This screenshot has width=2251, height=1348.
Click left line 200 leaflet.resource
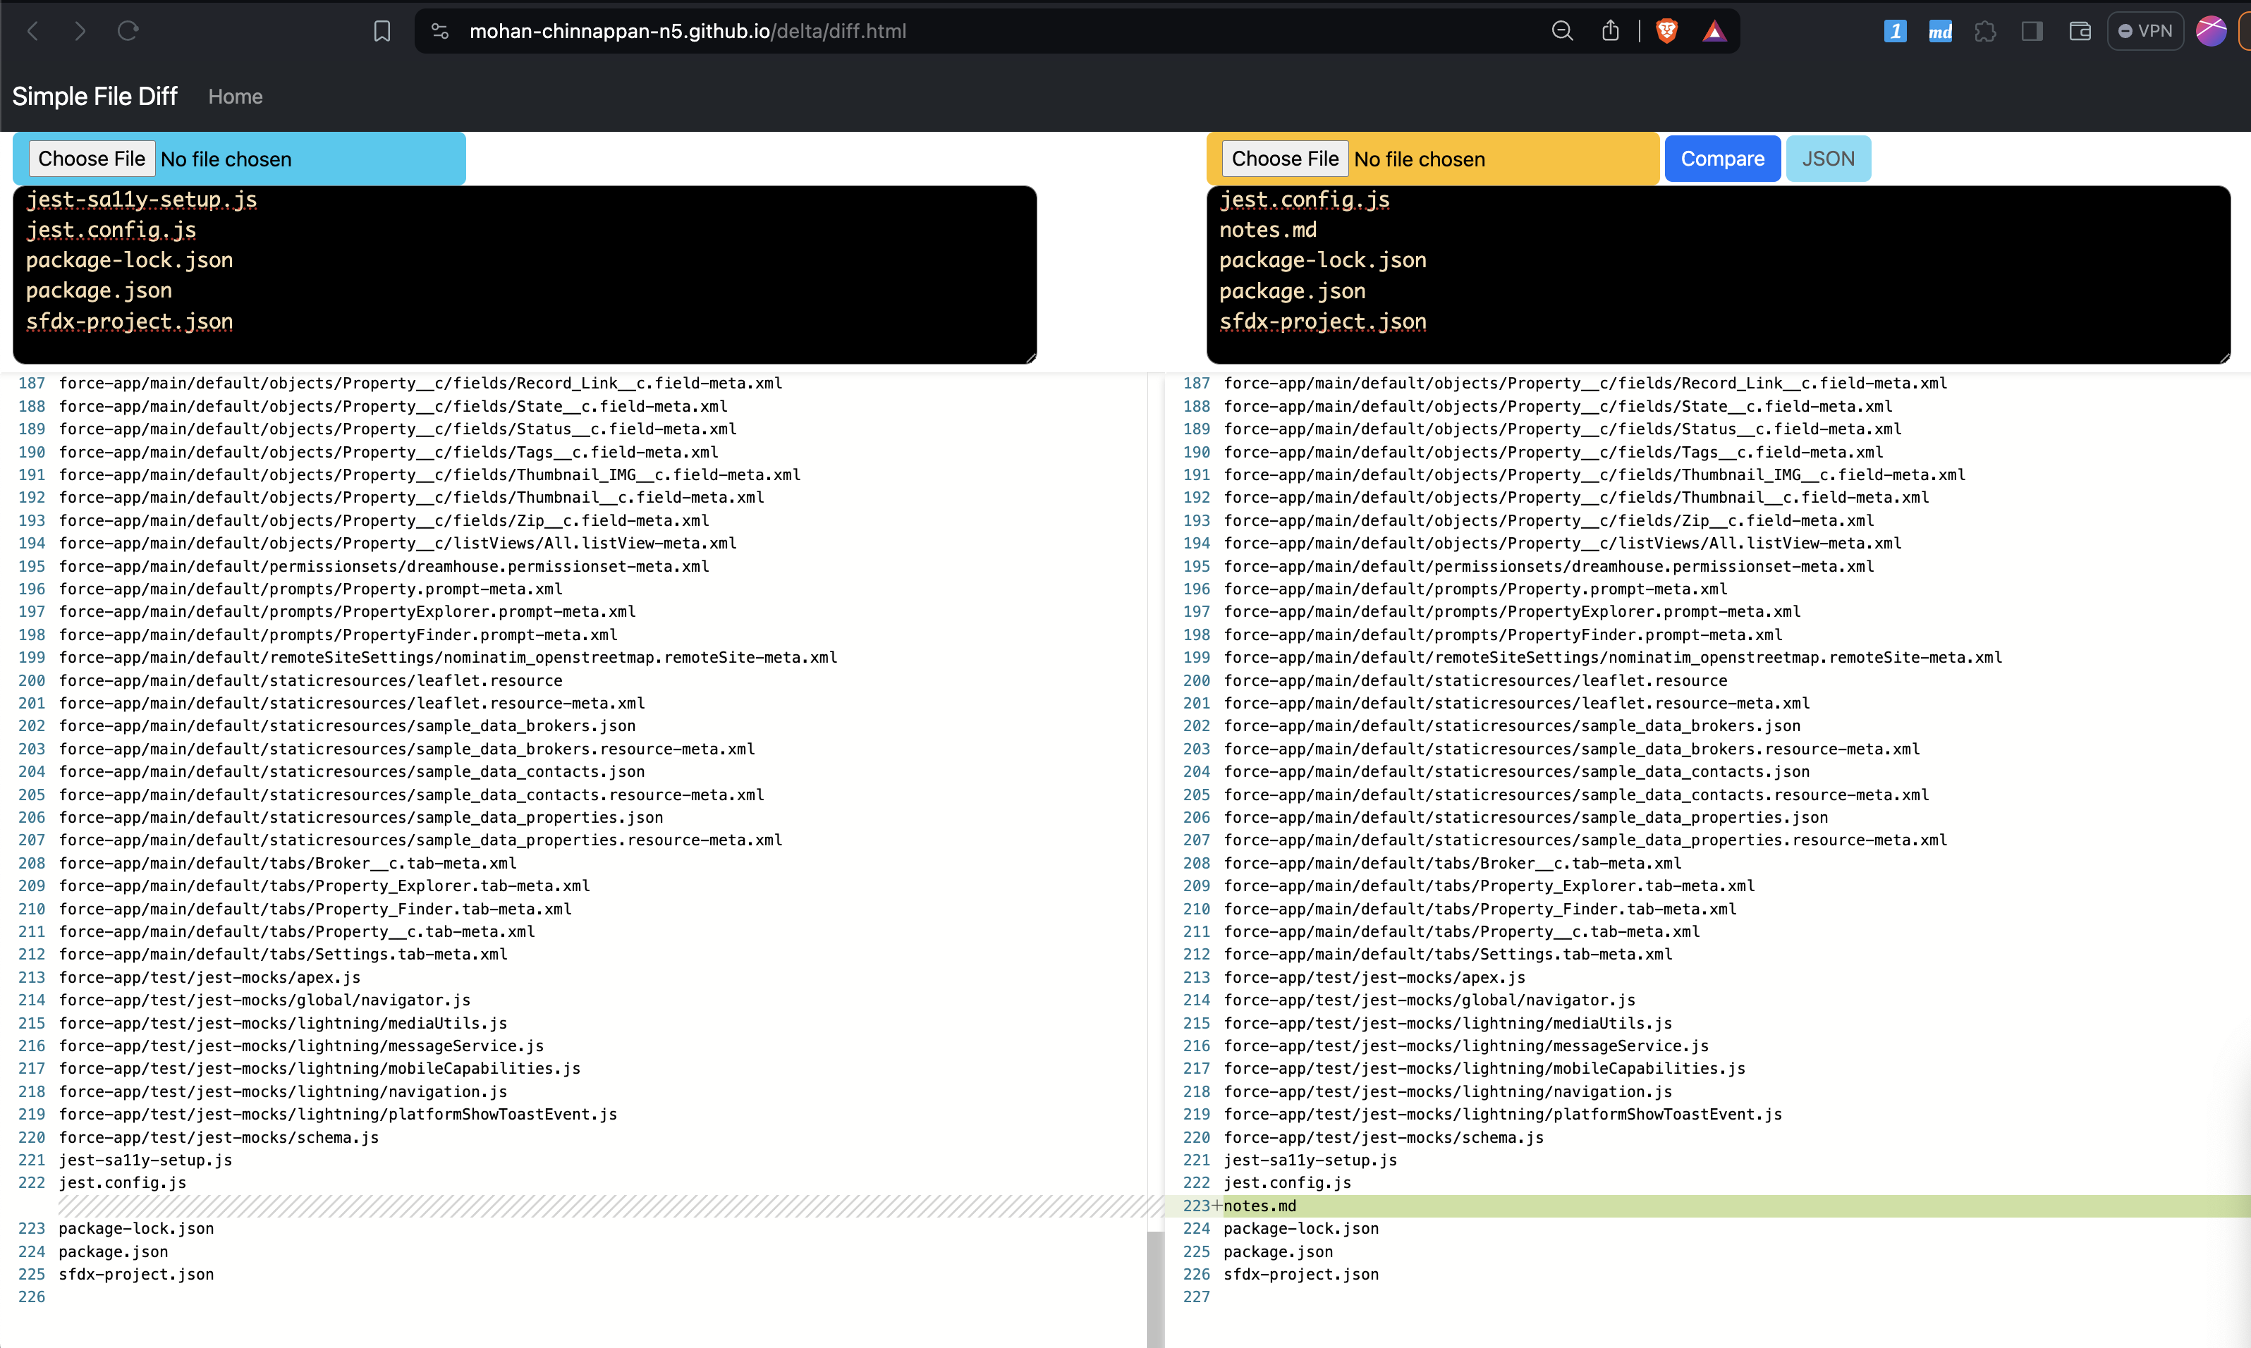tap(311, 680)
